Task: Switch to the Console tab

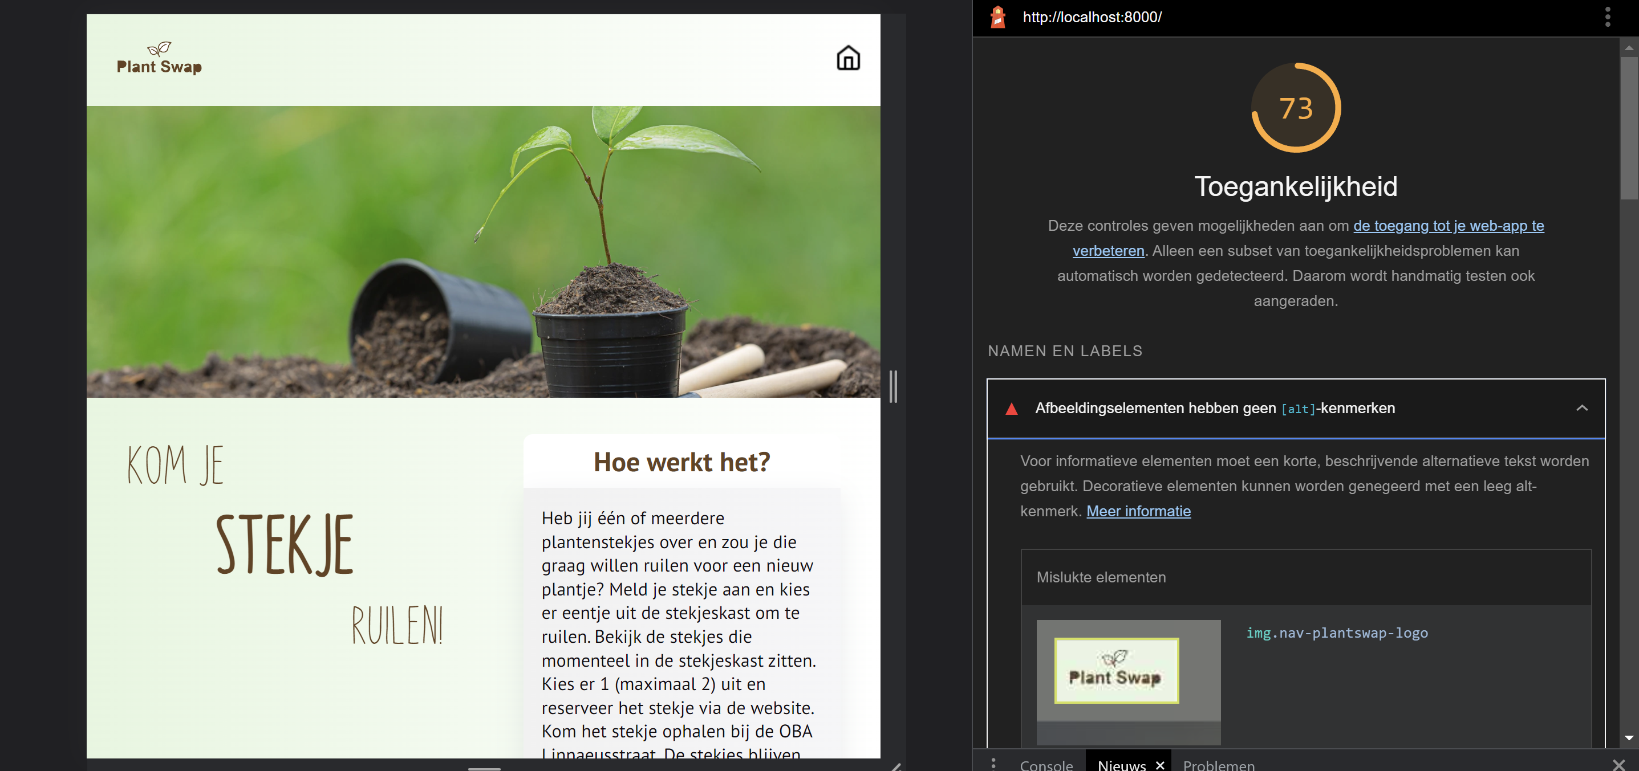Action: tap(1046, 766)
